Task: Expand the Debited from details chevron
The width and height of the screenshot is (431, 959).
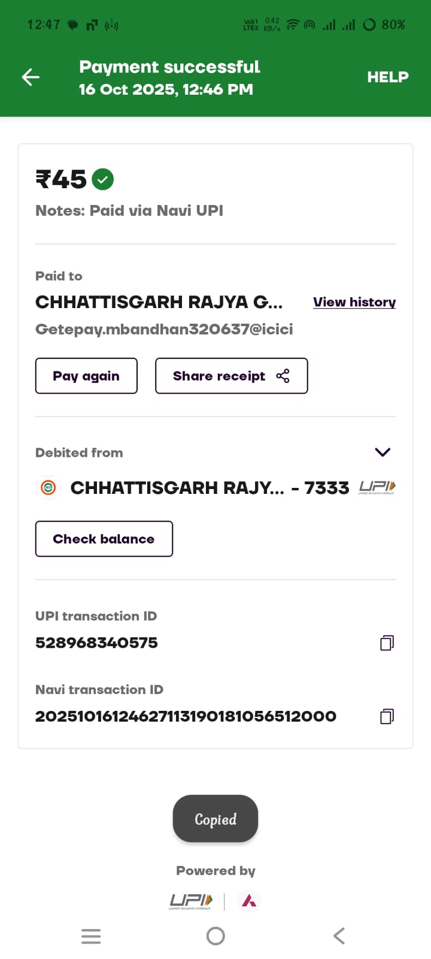Action: point(383,453)
